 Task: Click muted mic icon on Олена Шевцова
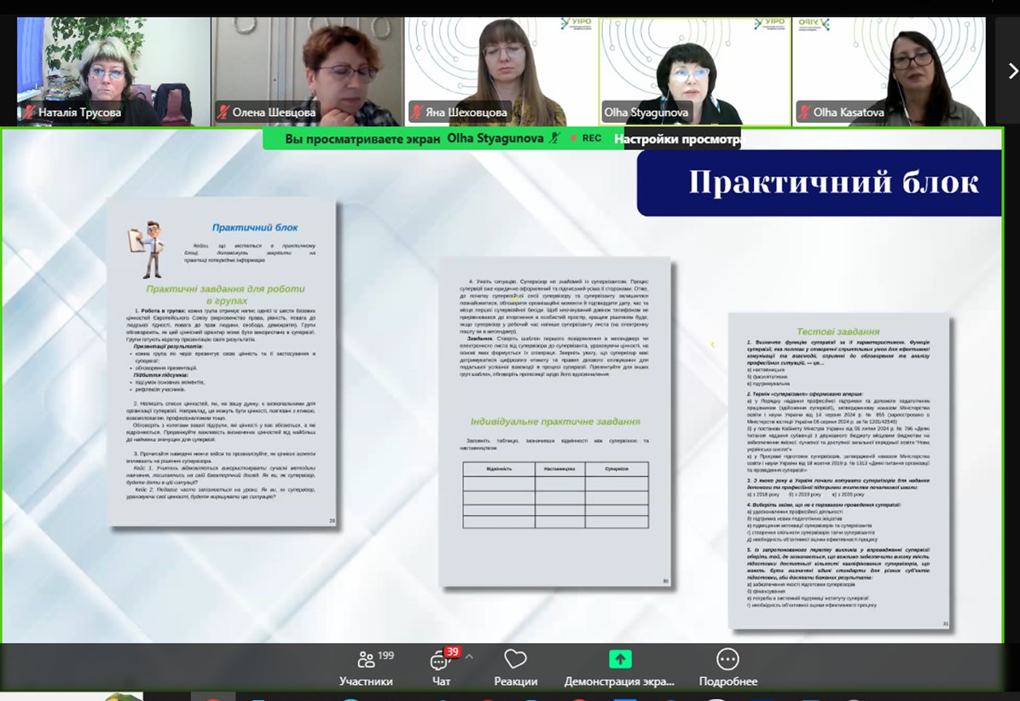pyautogui.click(x=223, y=113)
